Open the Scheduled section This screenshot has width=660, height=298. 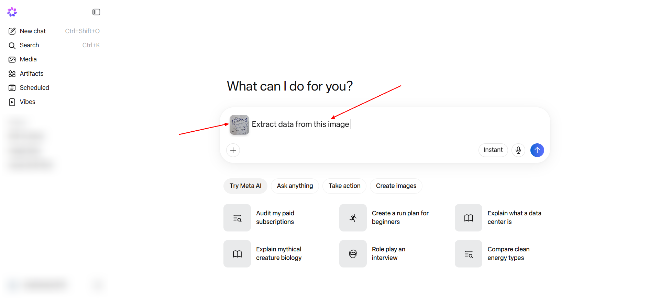[x=54, y=88]
